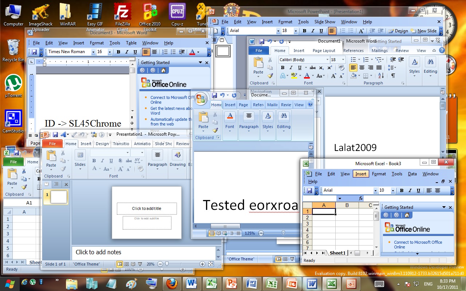Show paragraph marks in Word 2010 Document1
This screenshot has height=291, width=466.
click(x=393, y=76)
